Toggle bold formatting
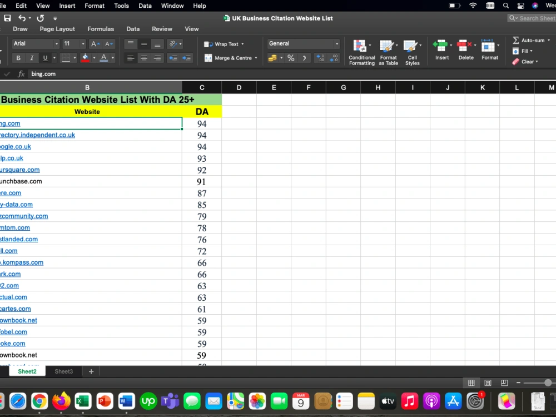The width and height of the screenshot is (556, 417). 18,58
